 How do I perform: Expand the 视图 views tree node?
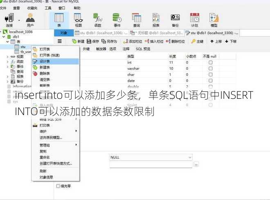pyautogui.click(x=8, y=57)
